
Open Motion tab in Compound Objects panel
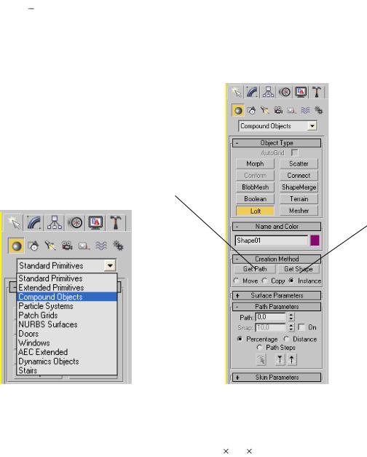click(x=285, y=93)
